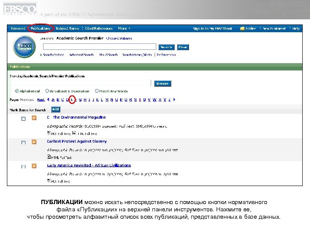
Task: Open PDF Full Text for Early America Revisited
Action: pyautogui.click(x=59, y=181)
